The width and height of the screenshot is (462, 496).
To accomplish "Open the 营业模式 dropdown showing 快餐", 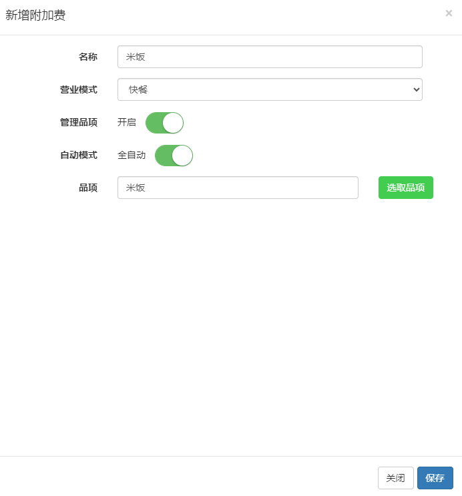I will (x=270, y=89).
